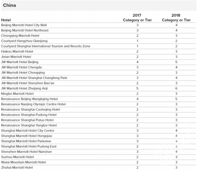Select Renaissance Nanjing Olympic Centre Hotel
202x170 pixels.
tap(33, 104)
